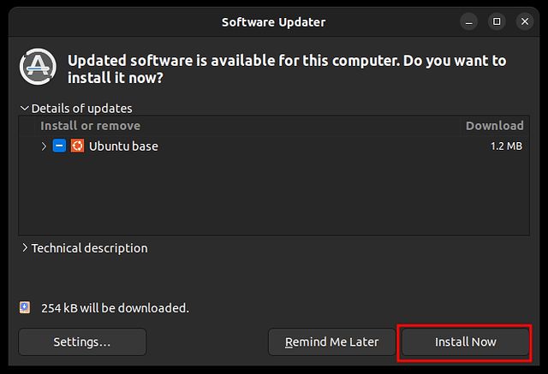Close the Software Updater dialog
The height and width of the screenshot is (374, 548).
(526, 21)
